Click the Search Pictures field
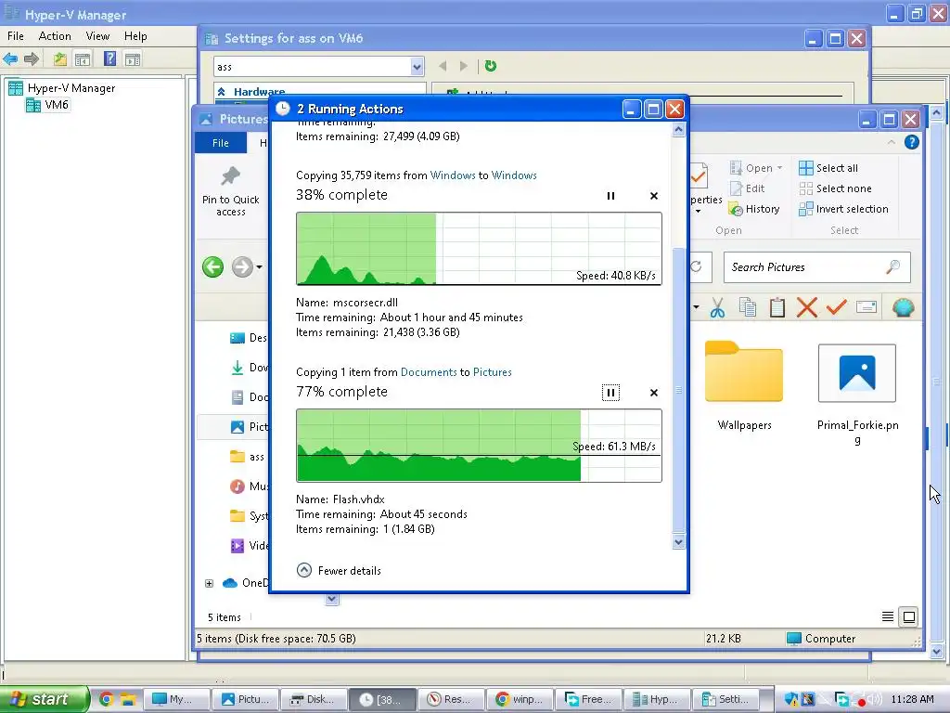Viewport: 950px width, 713px height. pyautogui.click(x=816, y=267)
